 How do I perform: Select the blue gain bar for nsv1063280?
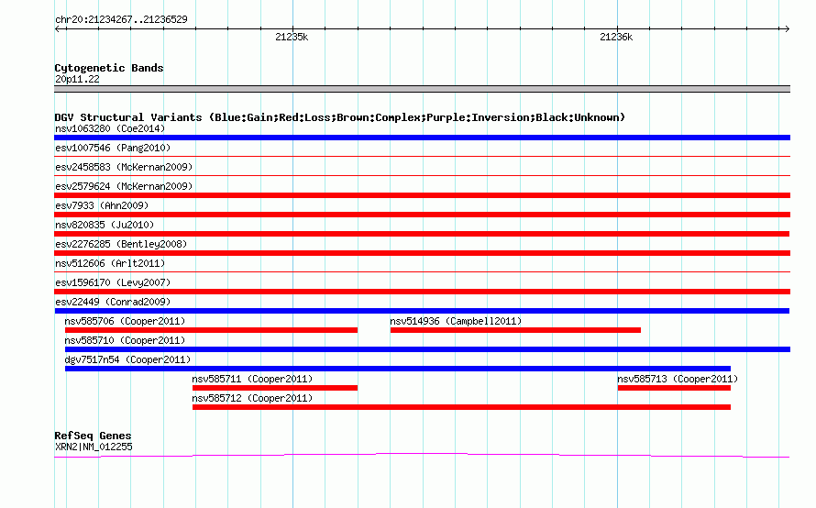tap(422, 138)
